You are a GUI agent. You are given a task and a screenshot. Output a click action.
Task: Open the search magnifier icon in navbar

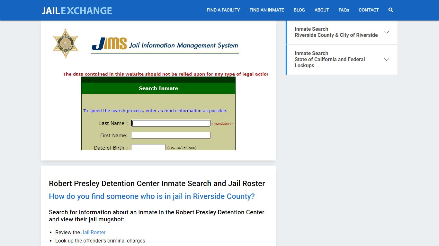pos(390,10)
